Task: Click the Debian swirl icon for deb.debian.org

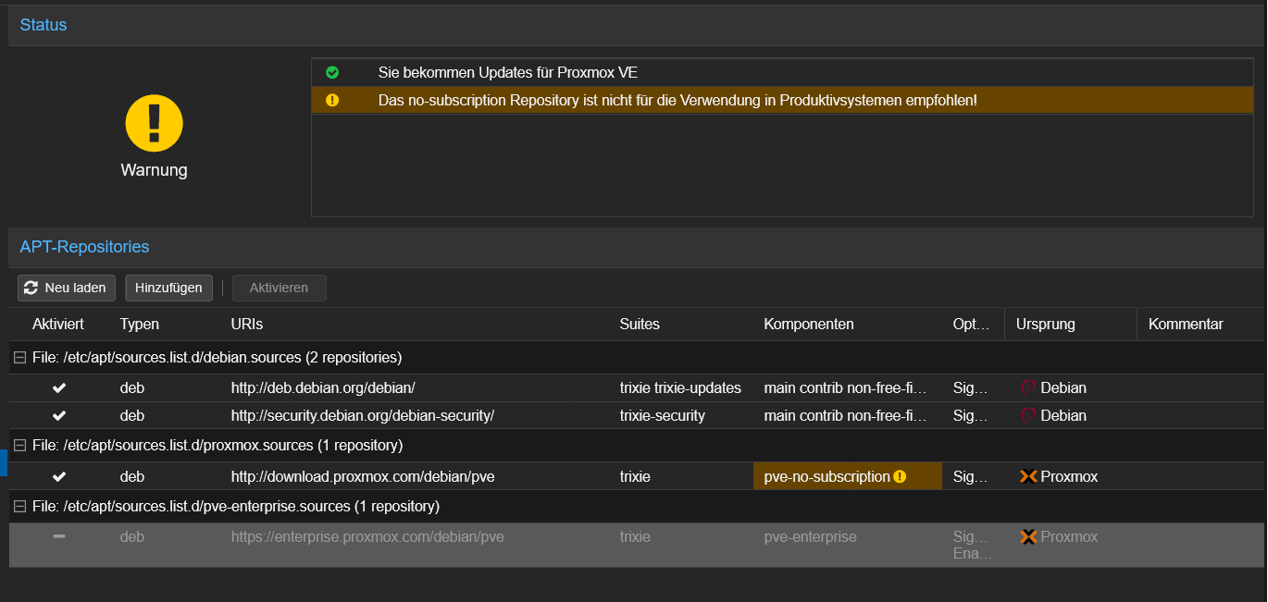Action: pyautogui.click(x=1029, y=387)
